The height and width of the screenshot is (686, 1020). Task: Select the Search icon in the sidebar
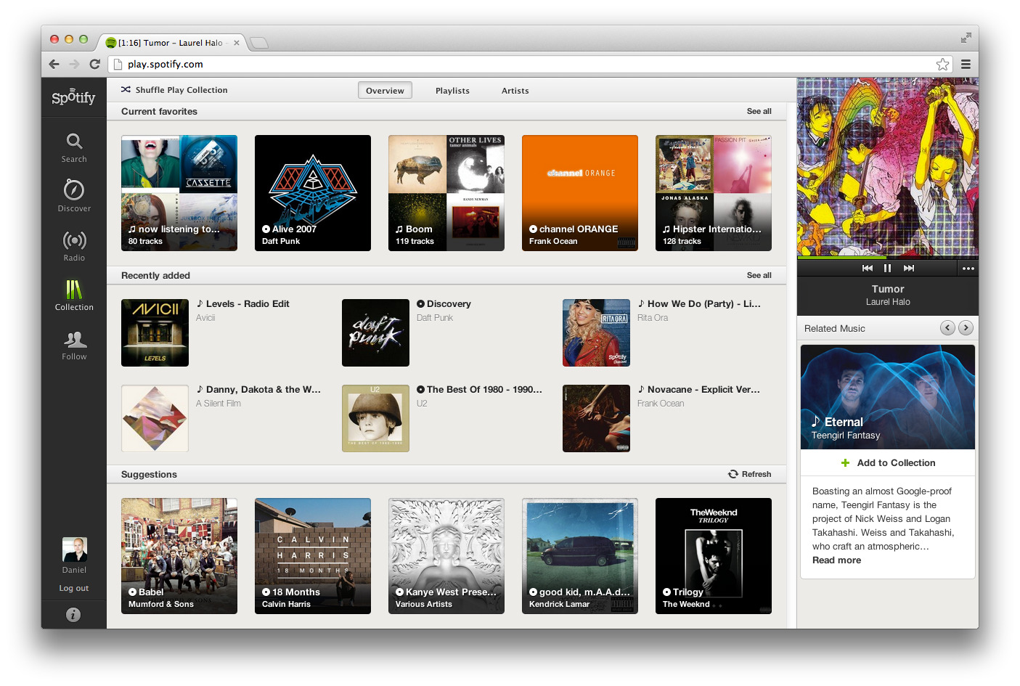pos(73,146)
